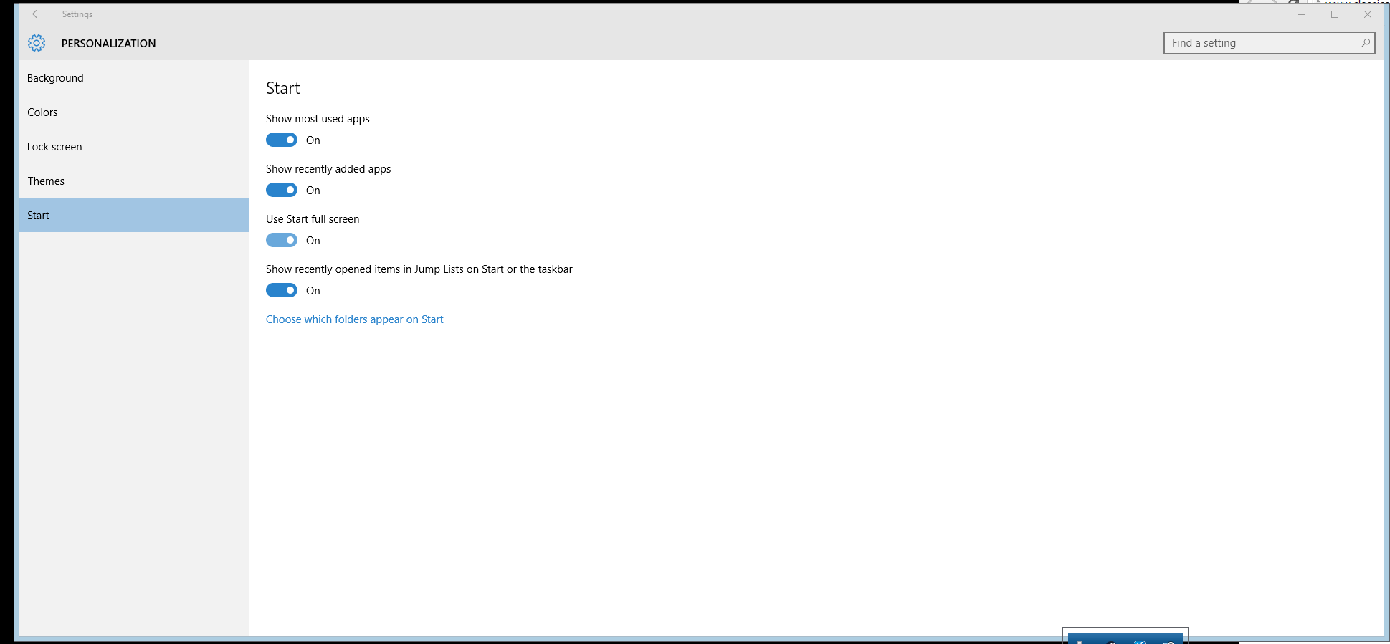1390x644 pixels.
Task: Go to Lock screen settings
Action: (54, 147)
